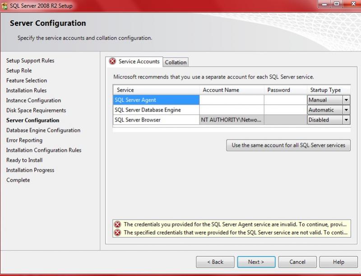361x276 pixels.
Task: Go to previous page with Back button
Action: pos(215,262)
